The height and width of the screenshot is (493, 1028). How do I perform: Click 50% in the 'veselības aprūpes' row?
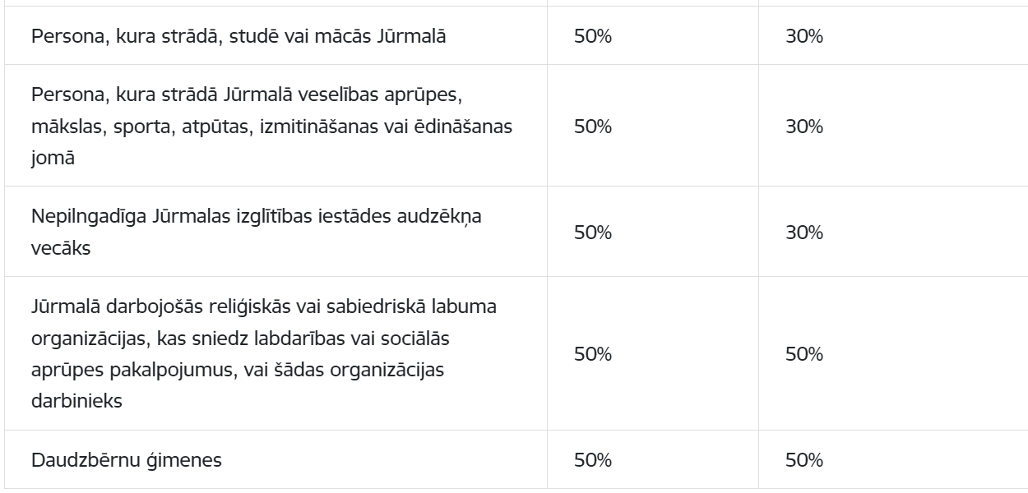click(592, 126)
